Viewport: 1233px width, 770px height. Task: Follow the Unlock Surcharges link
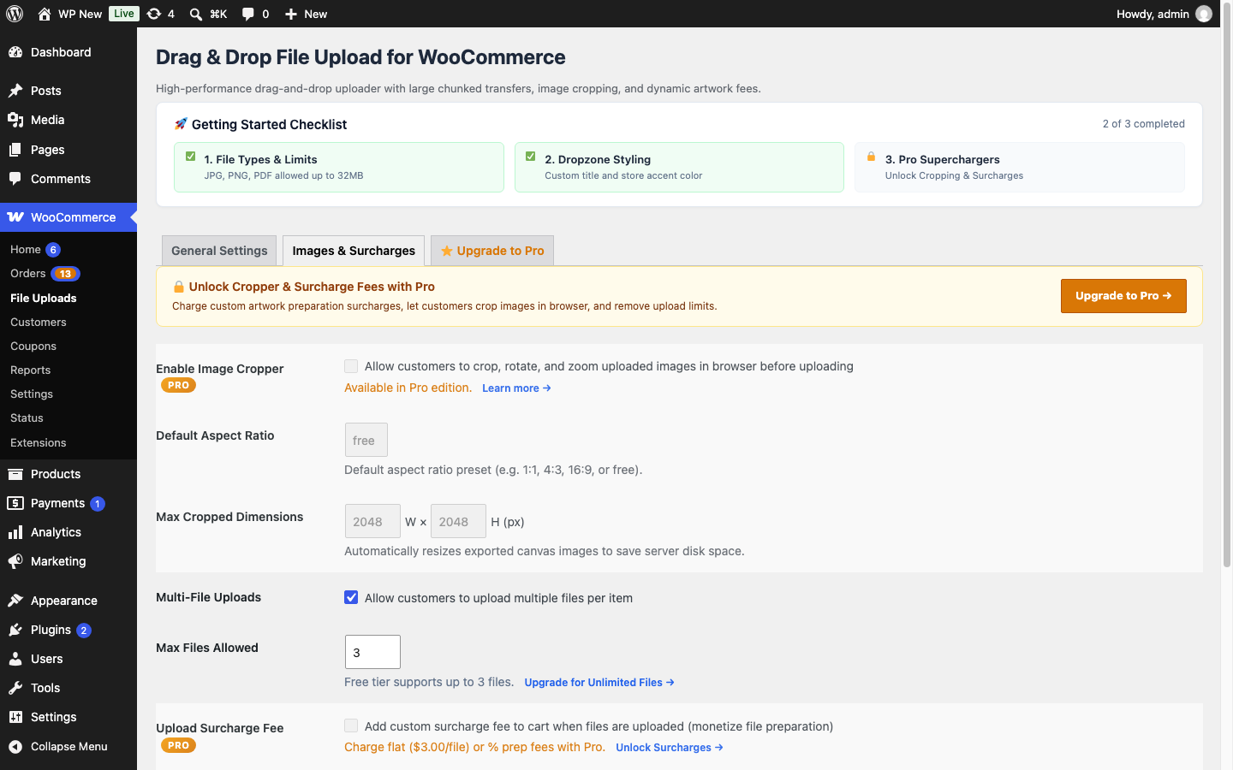click(x=670, y=748)
